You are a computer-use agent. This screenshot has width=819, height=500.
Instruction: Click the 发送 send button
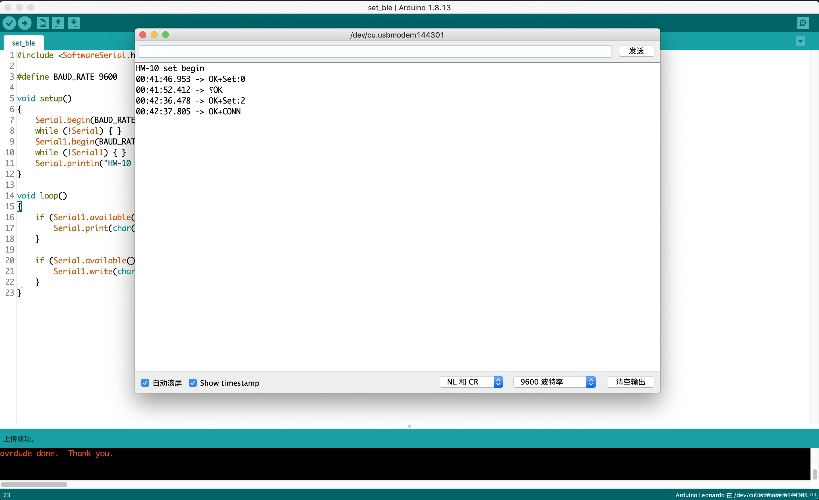coord(636,51)
